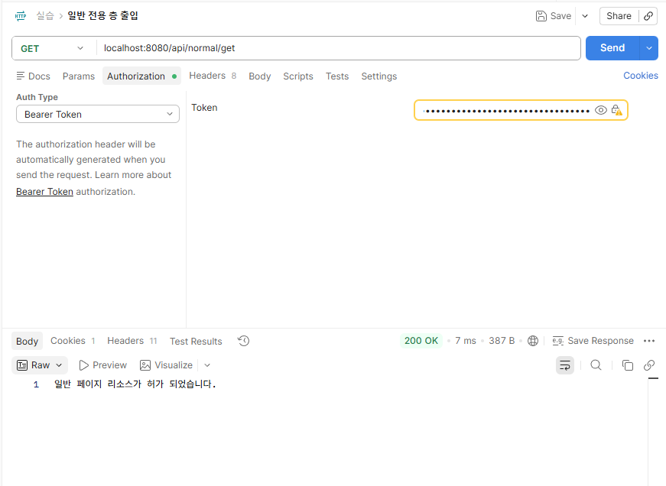Search the response body

tap(596, 365)
